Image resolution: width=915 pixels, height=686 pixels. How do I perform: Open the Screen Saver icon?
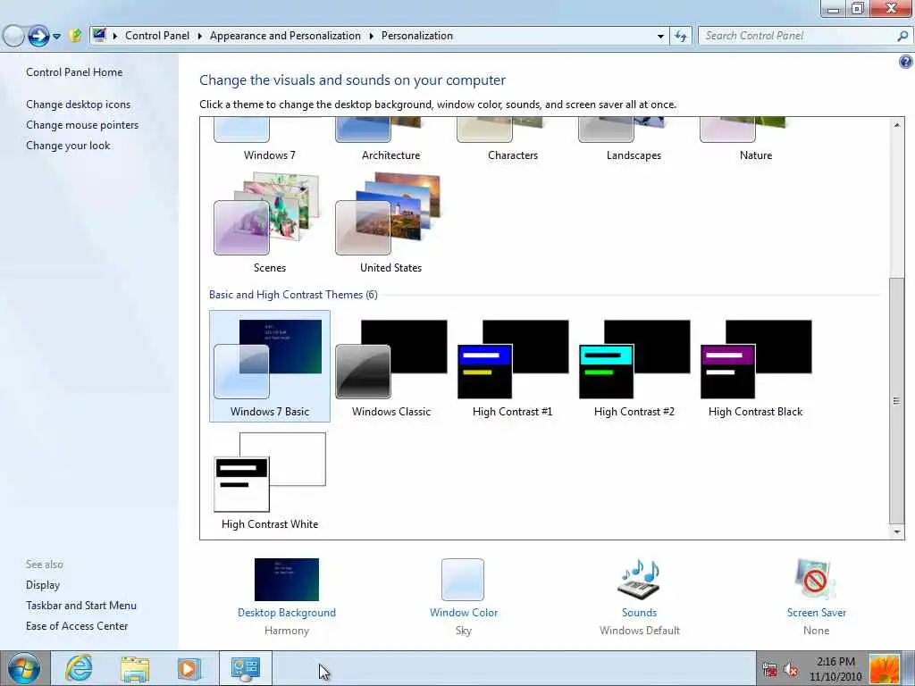click(x=815, y=579)
